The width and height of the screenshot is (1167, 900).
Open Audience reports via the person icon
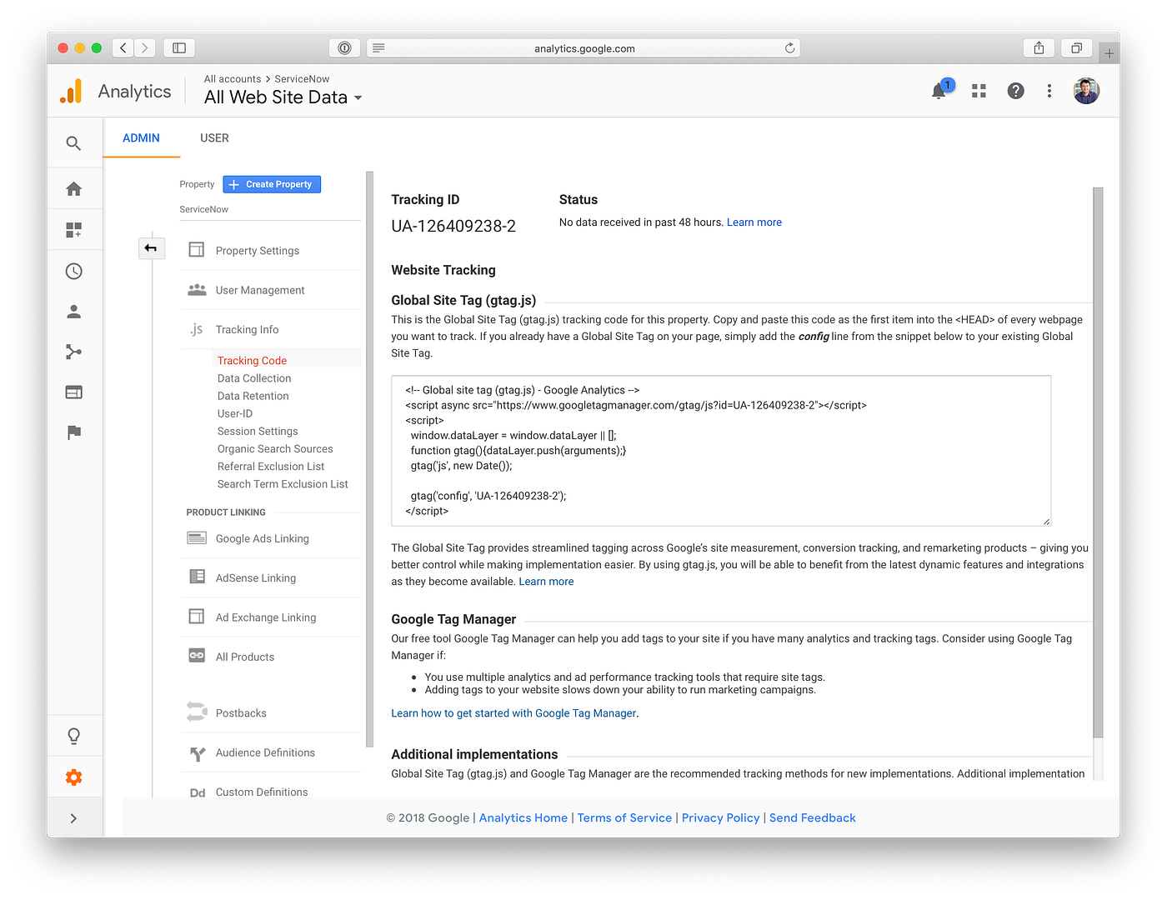[74, 311]
